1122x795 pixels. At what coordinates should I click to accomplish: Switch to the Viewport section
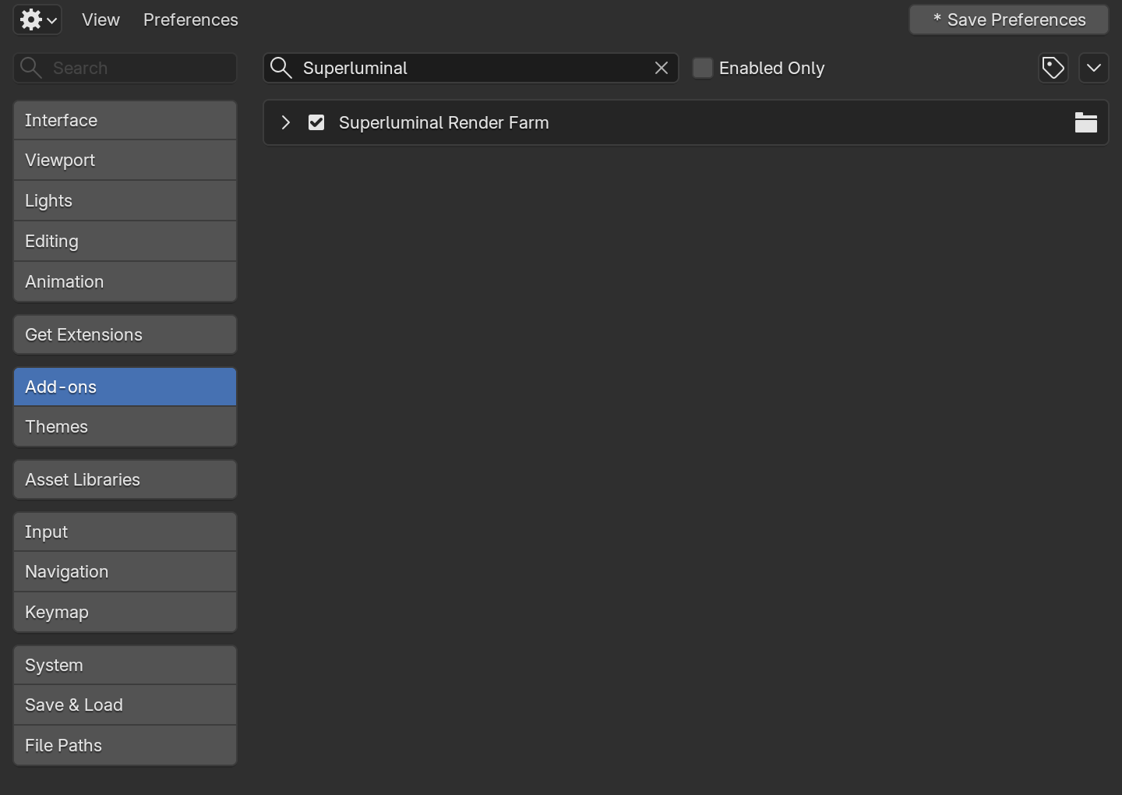click(x=125, y=160)
